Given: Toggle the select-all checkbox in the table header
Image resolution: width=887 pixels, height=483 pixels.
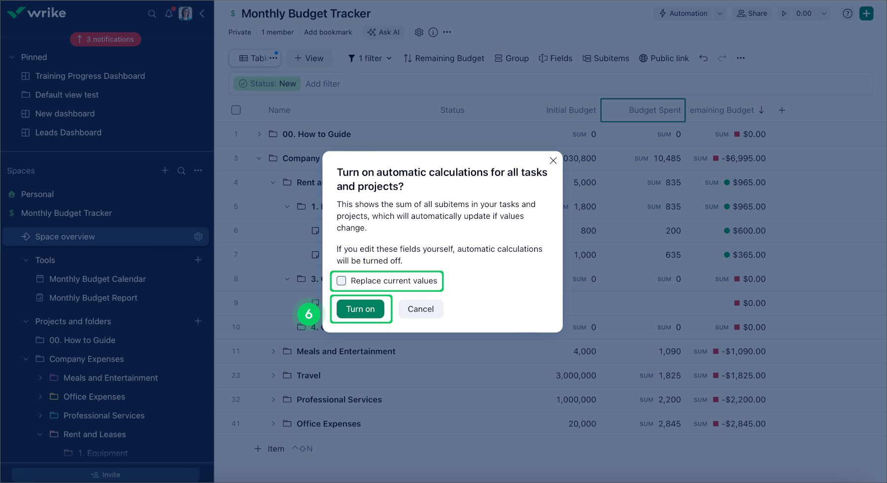Looking at the screenshot, I should [x=236, y=110].
